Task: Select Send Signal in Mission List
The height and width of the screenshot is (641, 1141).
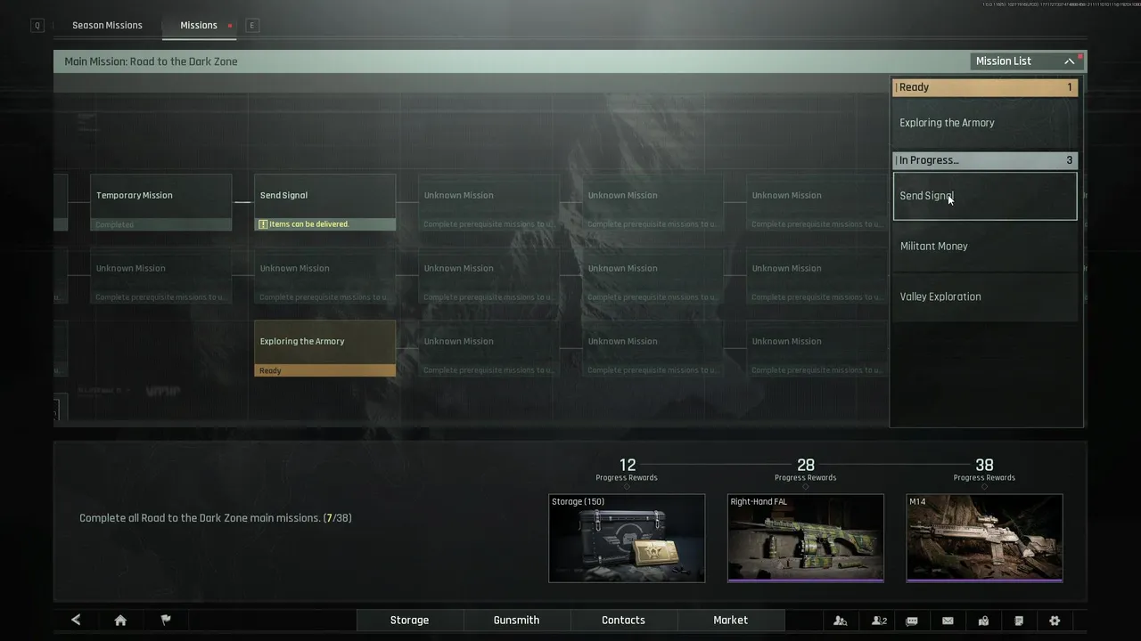Action: [x=985, y=196]
